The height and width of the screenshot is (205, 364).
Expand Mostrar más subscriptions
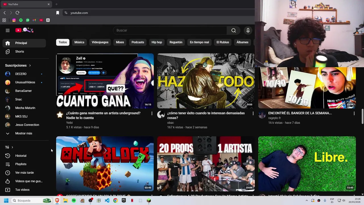click(24, 133)
